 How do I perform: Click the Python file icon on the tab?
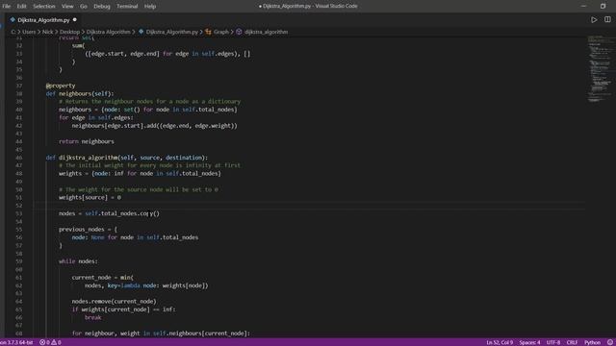pyautogui.click(x=13, y=19)
